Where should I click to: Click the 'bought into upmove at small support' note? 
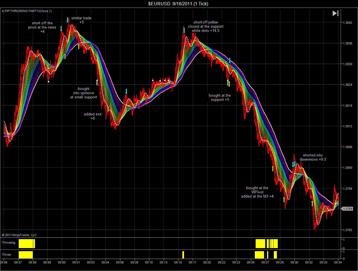pos(84,93)
